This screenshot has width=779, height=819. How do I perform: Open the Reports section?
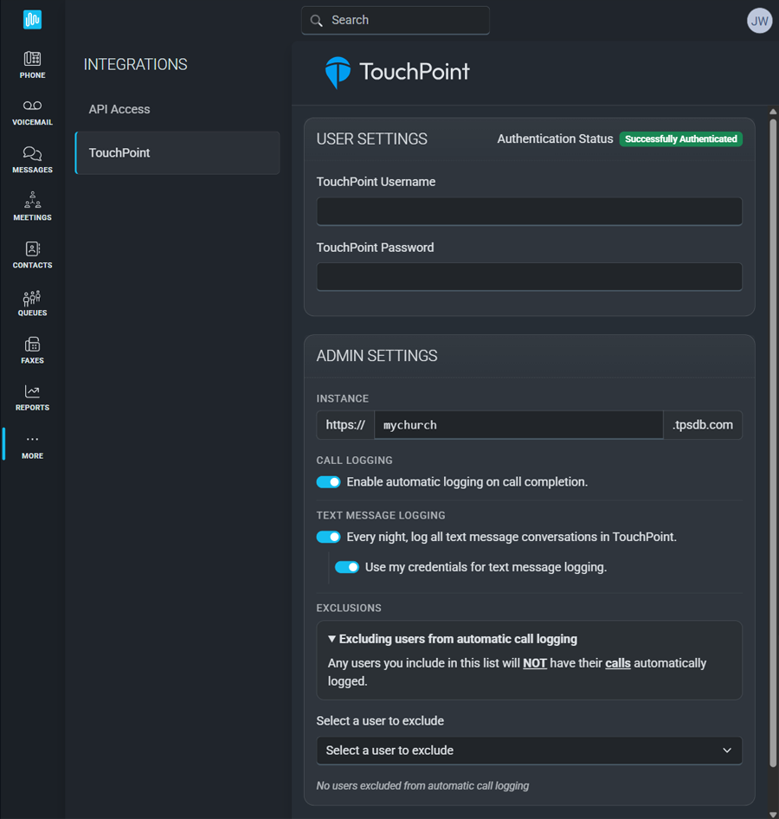32,397
